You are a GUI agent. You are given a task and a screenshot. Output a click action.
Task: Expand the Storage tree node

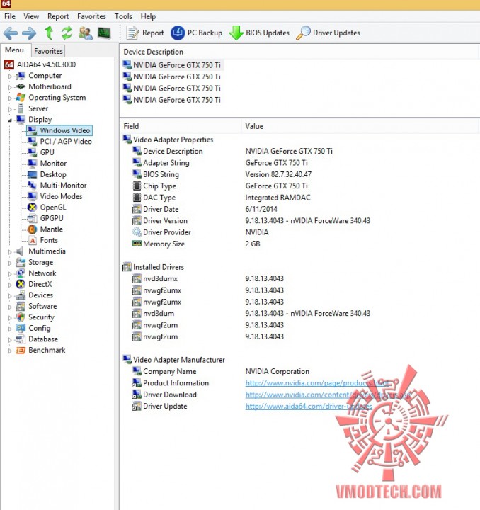point(10,263)
